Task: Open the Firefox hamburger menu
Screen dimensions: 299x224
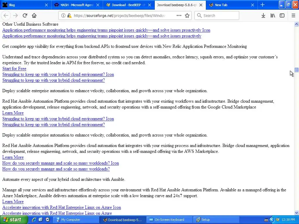Action: pos(293,15)
